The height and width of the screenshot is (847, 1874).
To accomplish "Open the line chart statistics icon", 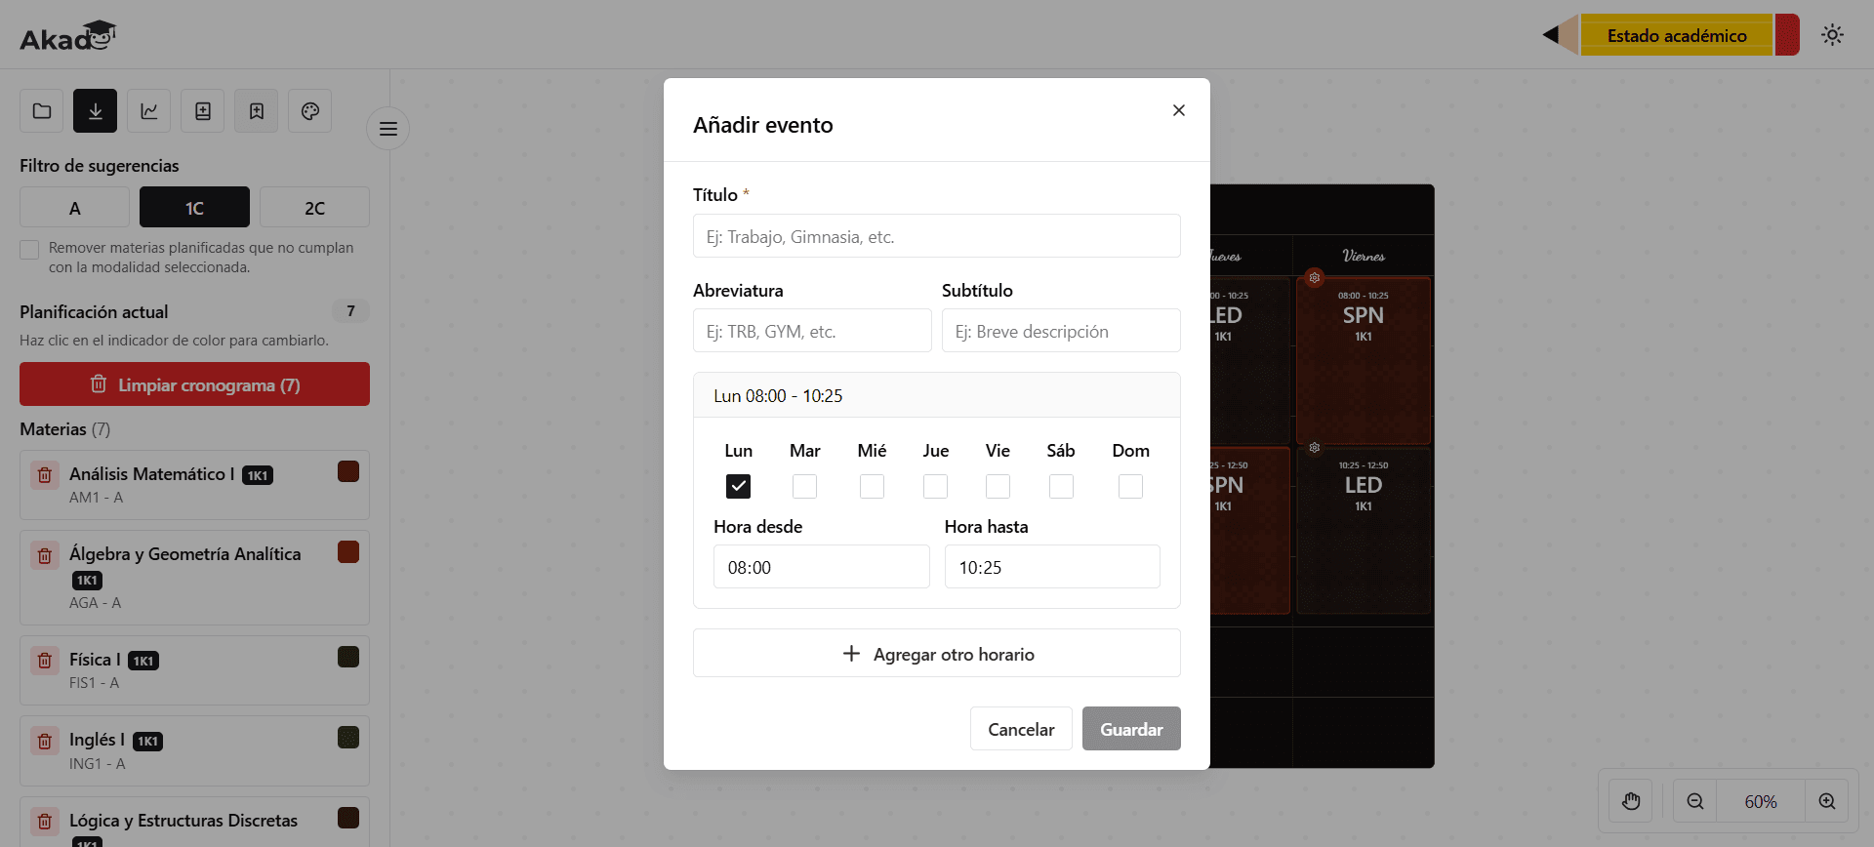I will 149,111.
